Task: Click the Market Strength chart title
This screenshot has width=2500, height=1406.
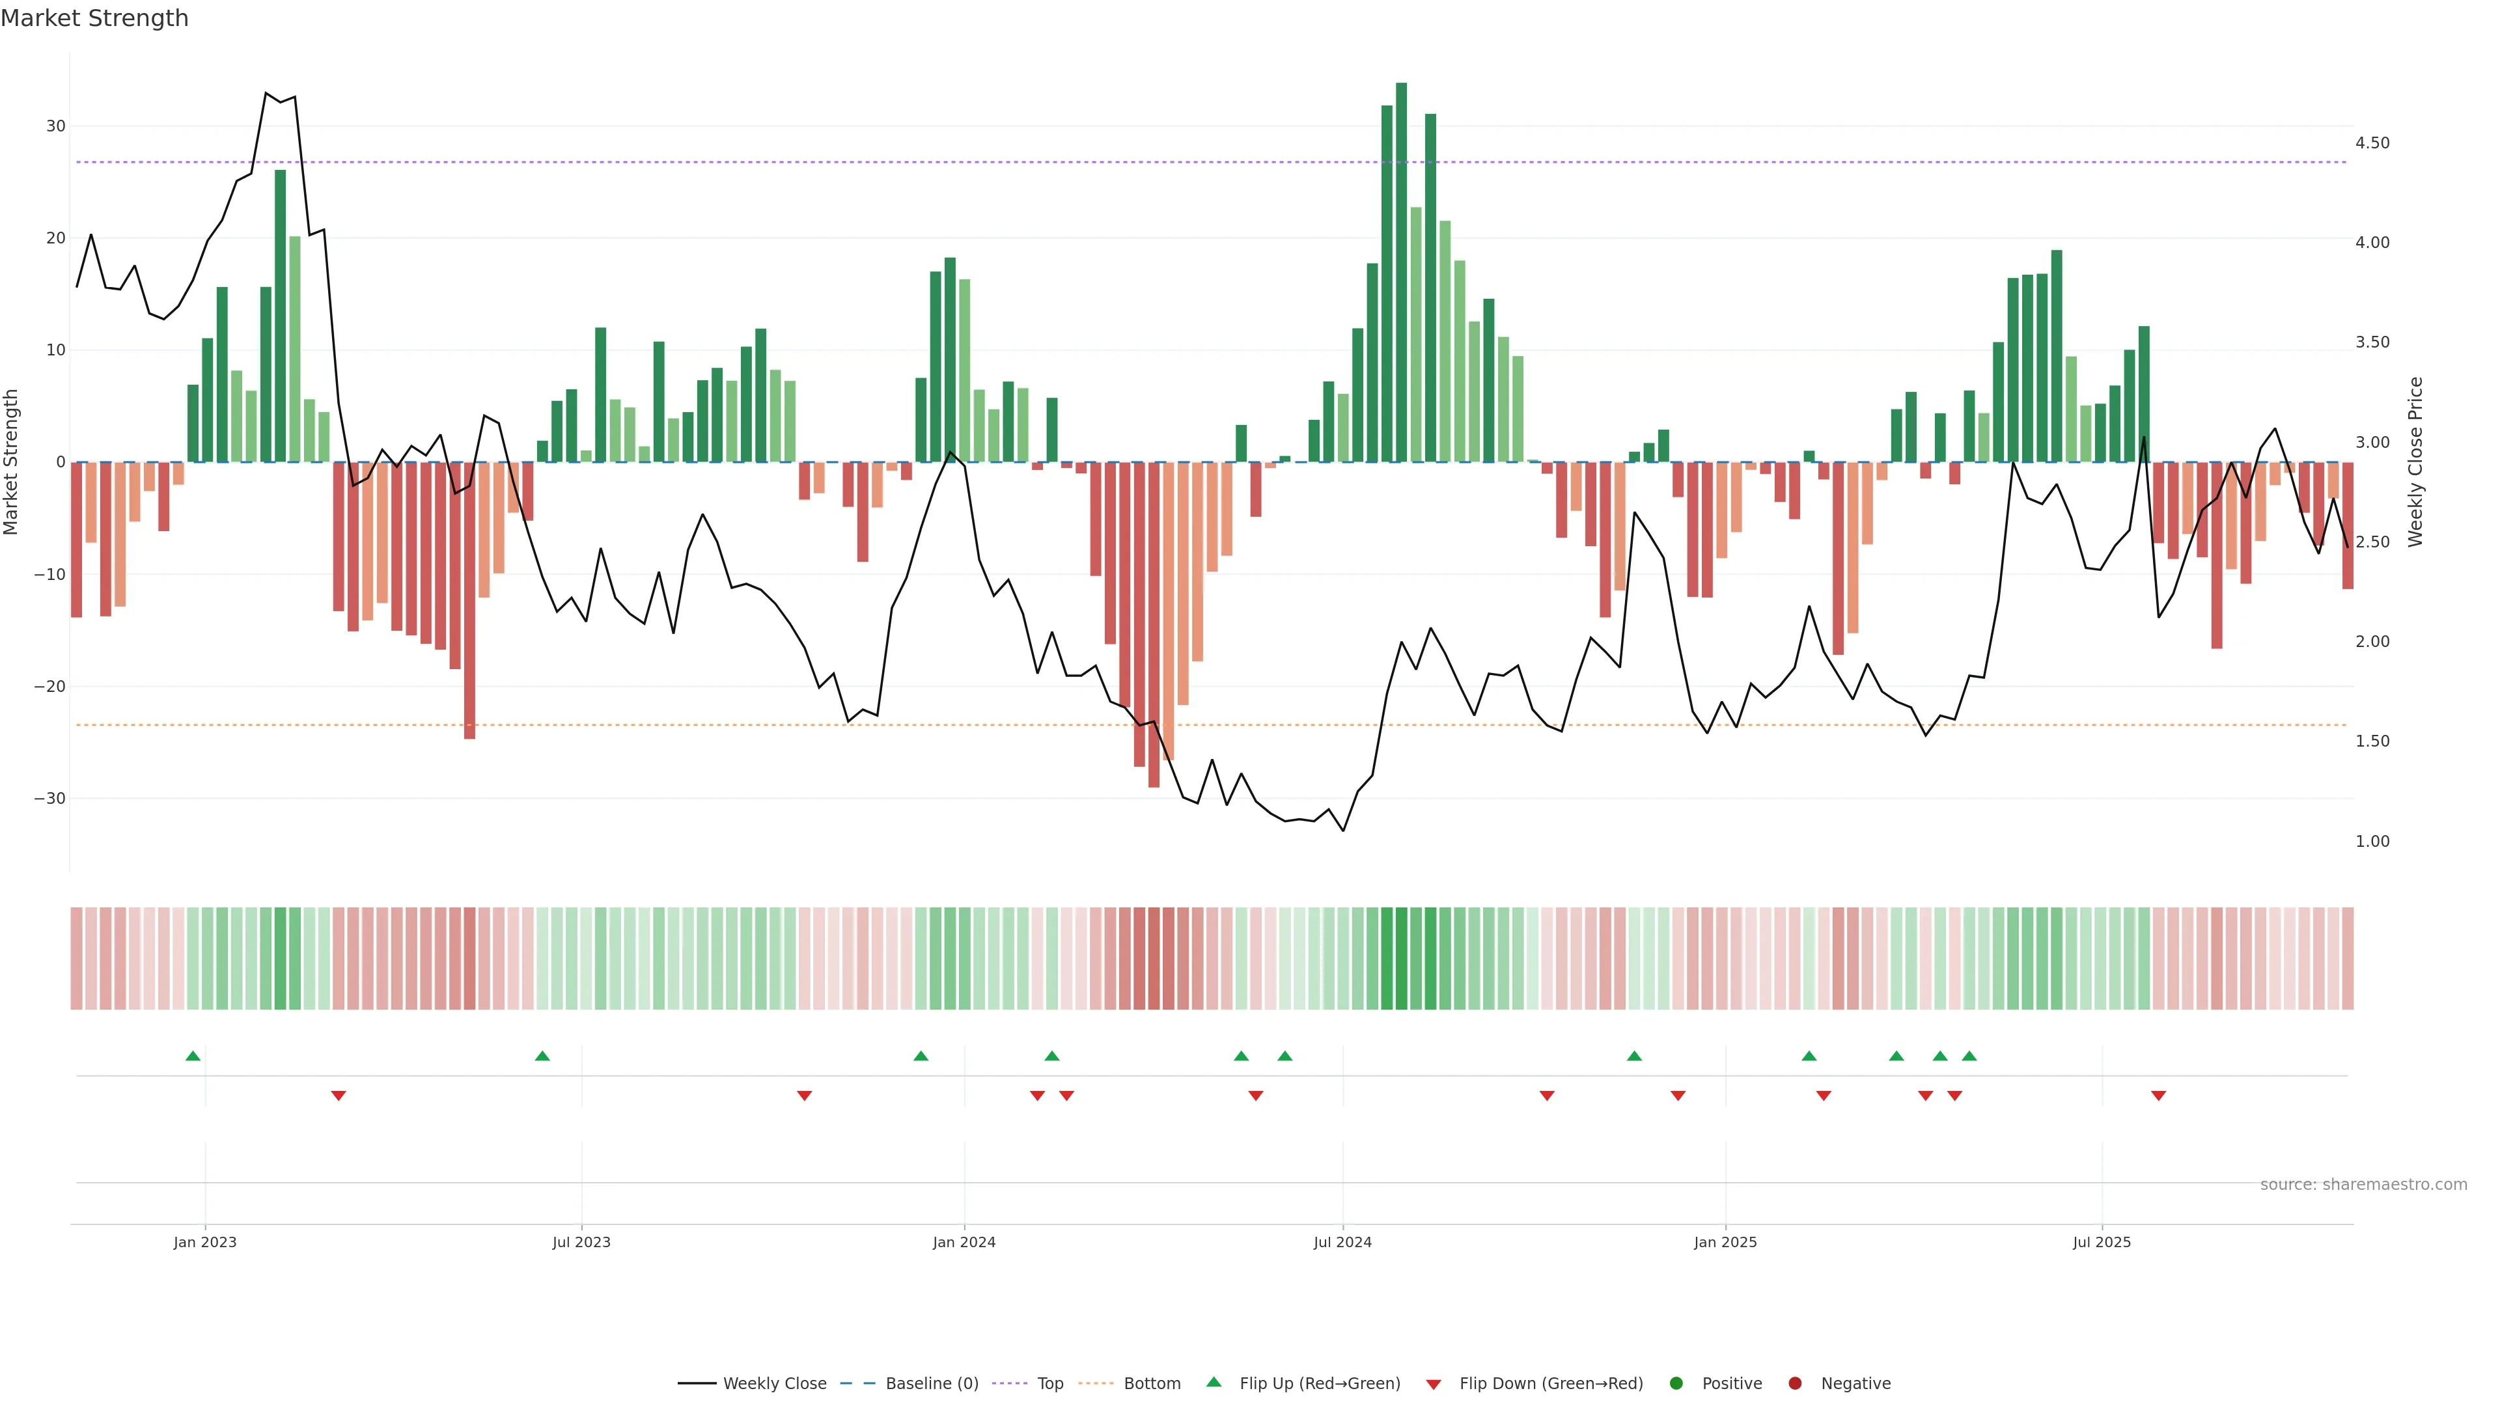Action: [x=95, y=18]
